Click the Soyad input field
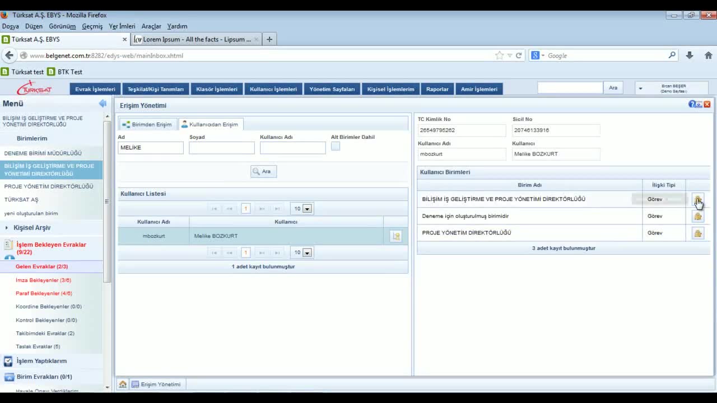Viewport: 717px width, 403px height. [221, 148]
